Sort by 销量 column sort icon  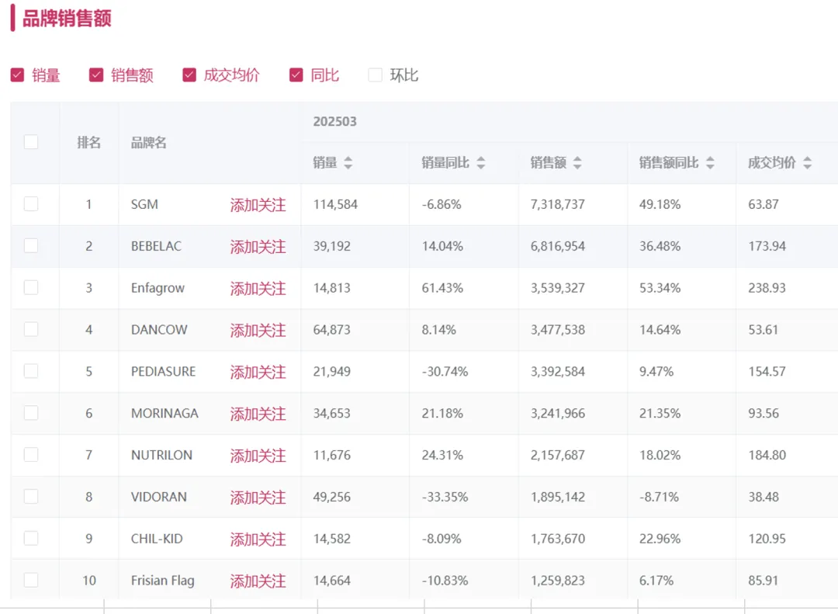pyautogui.click(x=348, y=163)
